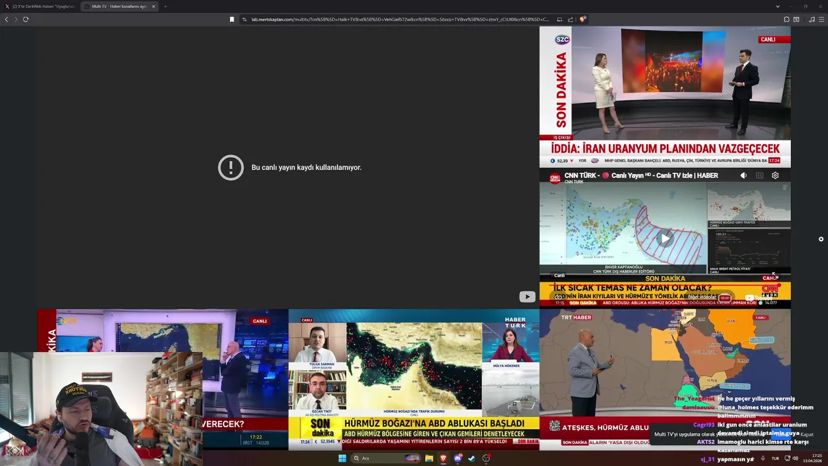828x466 pixels.
Task: Dismiss notification with 'Kapat' button
Action: [807, 434]
